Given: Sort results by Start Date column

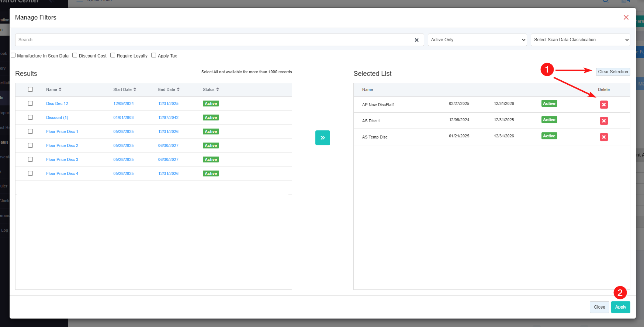Looking at the screenshot, I should 125,89.
